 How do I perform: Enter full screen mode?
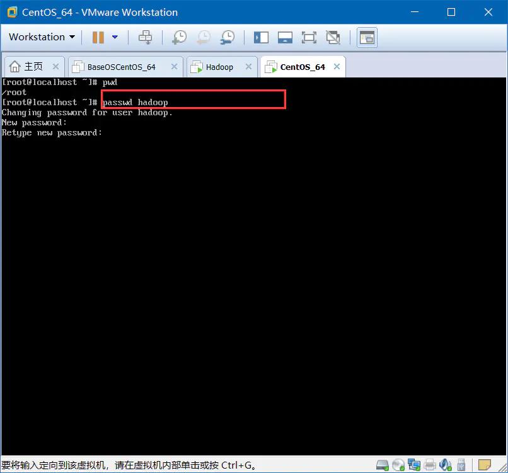point(309,37)
